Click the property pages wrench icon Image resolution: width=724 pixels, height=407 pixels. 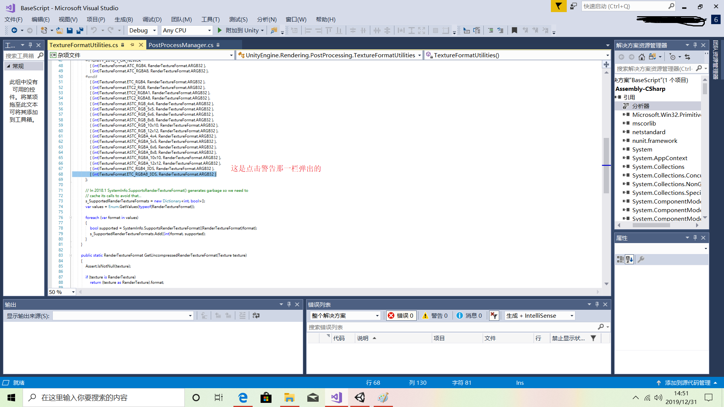(641, 259)
